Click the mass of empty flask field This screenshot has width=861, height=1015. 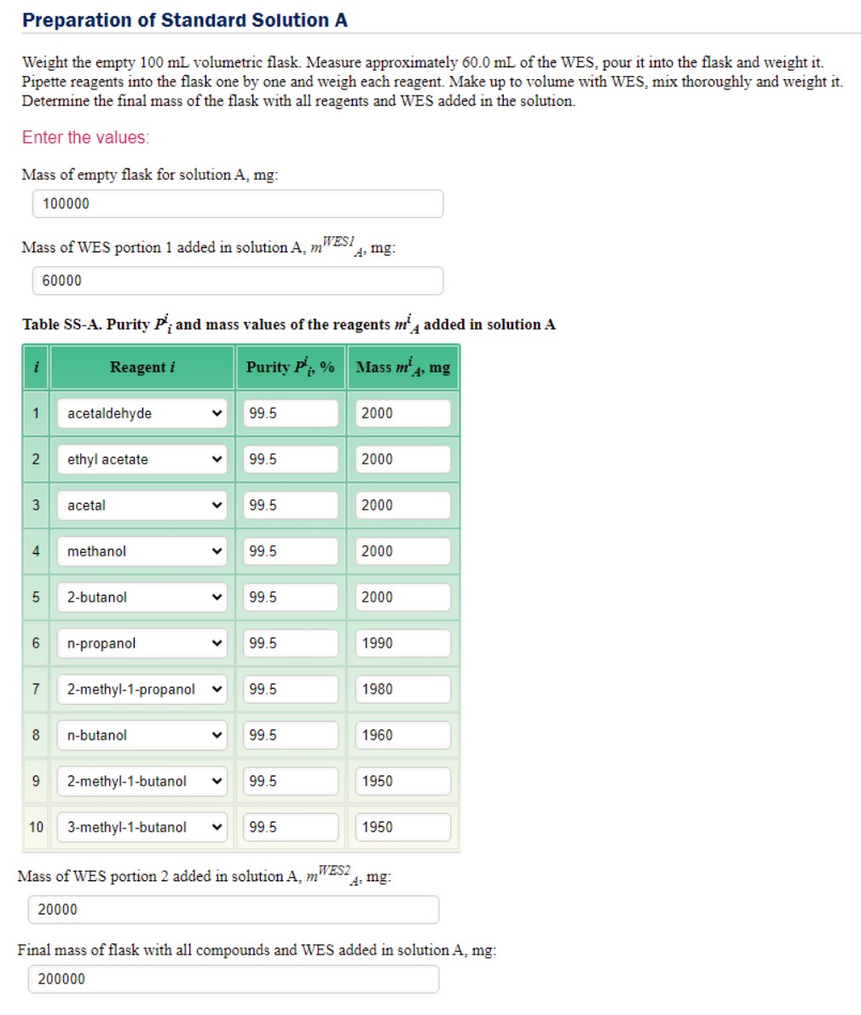pos(238,204)
